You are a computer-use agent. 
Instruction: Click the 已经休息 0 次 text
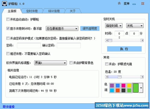point(31,84)
